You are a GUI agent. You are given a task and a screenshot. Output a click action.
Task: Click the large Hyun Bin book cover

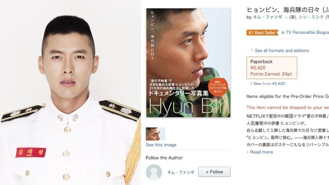[x=188, y=63]
